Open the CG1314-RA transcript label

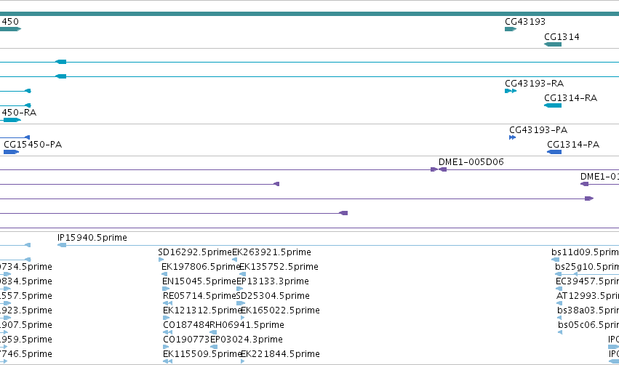tap(570, 98)
